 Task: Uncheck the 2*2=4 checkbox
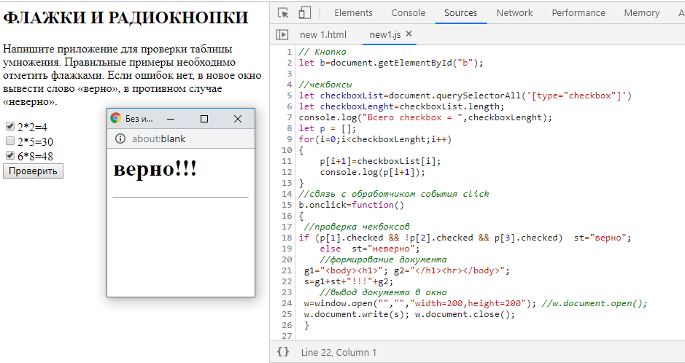pos(10,127)
